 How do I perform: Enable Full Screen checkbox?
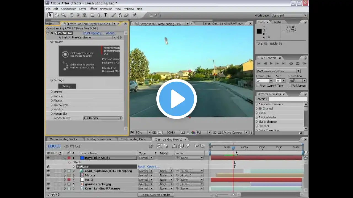coord(290,86)
